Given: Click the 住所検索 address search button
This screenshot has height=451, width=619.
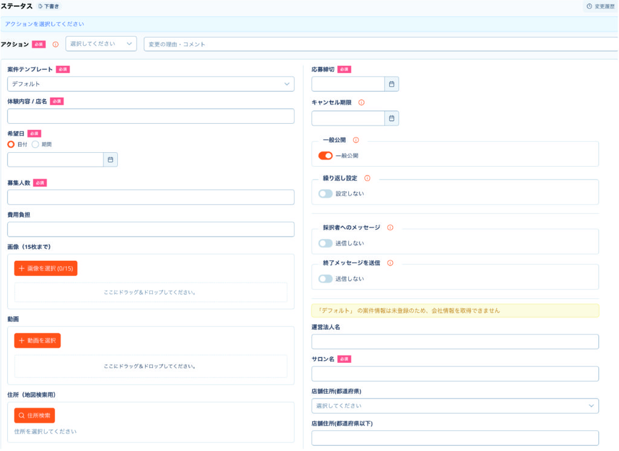Looking at the screenshot, I should coord(34,415).
